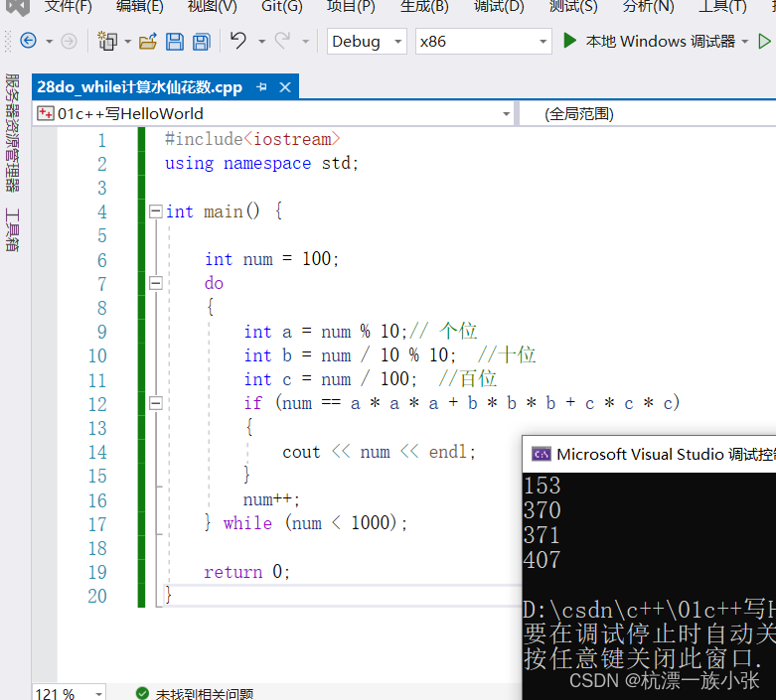Open the 工具箱 side panel
The width and height of the screenshot is (776, 700).
12,229
